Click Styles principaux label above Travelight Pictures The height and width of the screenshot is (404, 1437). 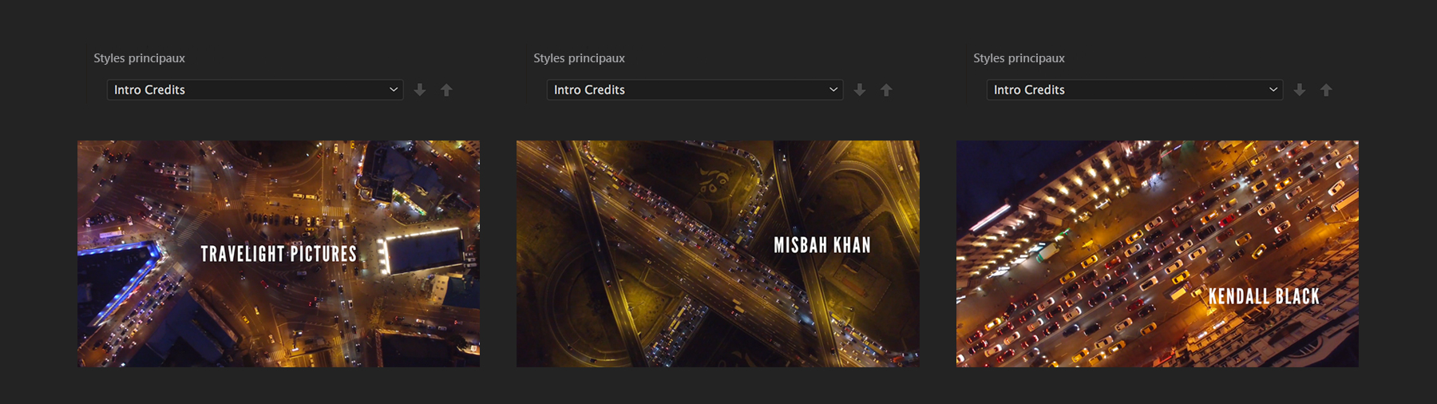pos(139,58)
